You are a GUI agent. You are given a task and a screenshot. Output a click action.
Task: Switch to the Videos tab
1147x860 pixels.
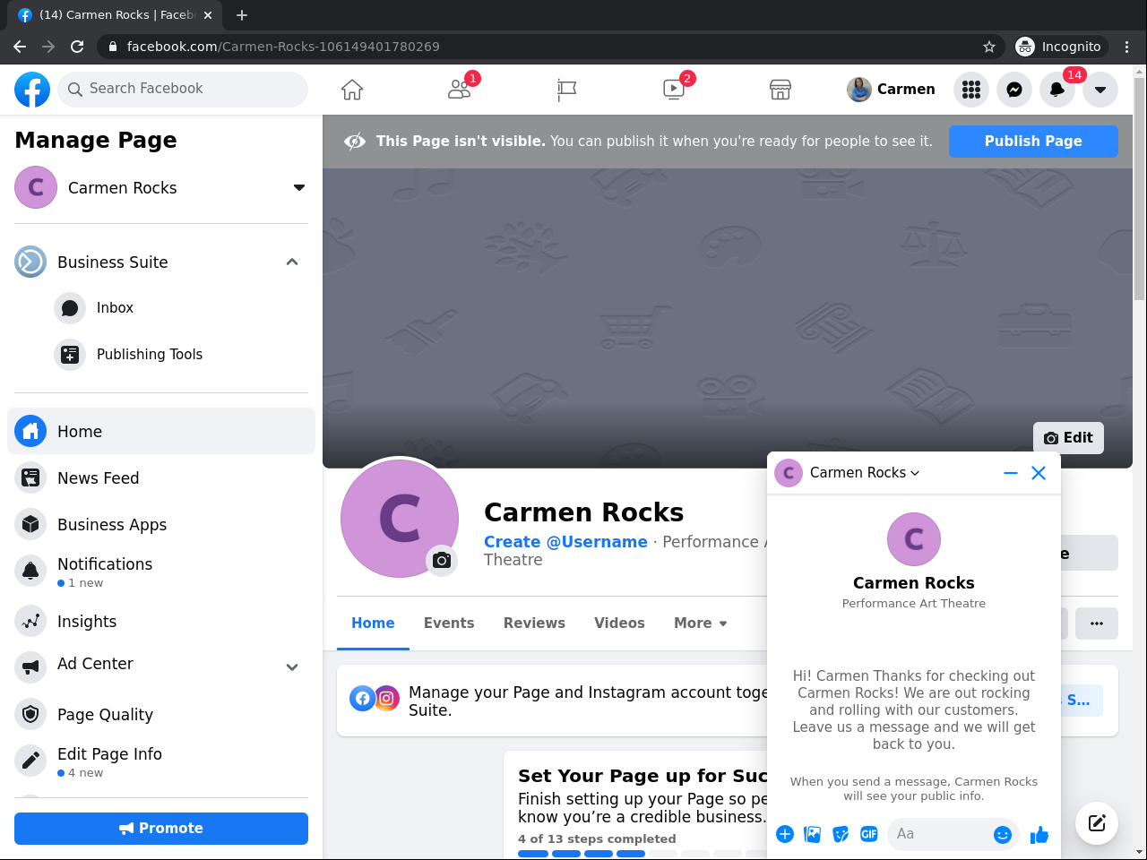pos(619,623)
